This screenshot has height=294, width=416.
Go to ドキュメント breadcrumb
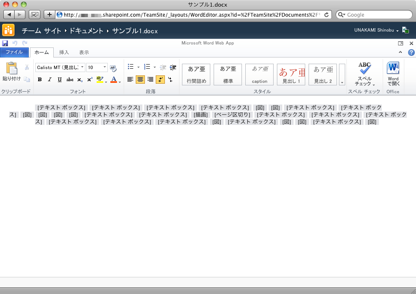click(x=86, y=31)
